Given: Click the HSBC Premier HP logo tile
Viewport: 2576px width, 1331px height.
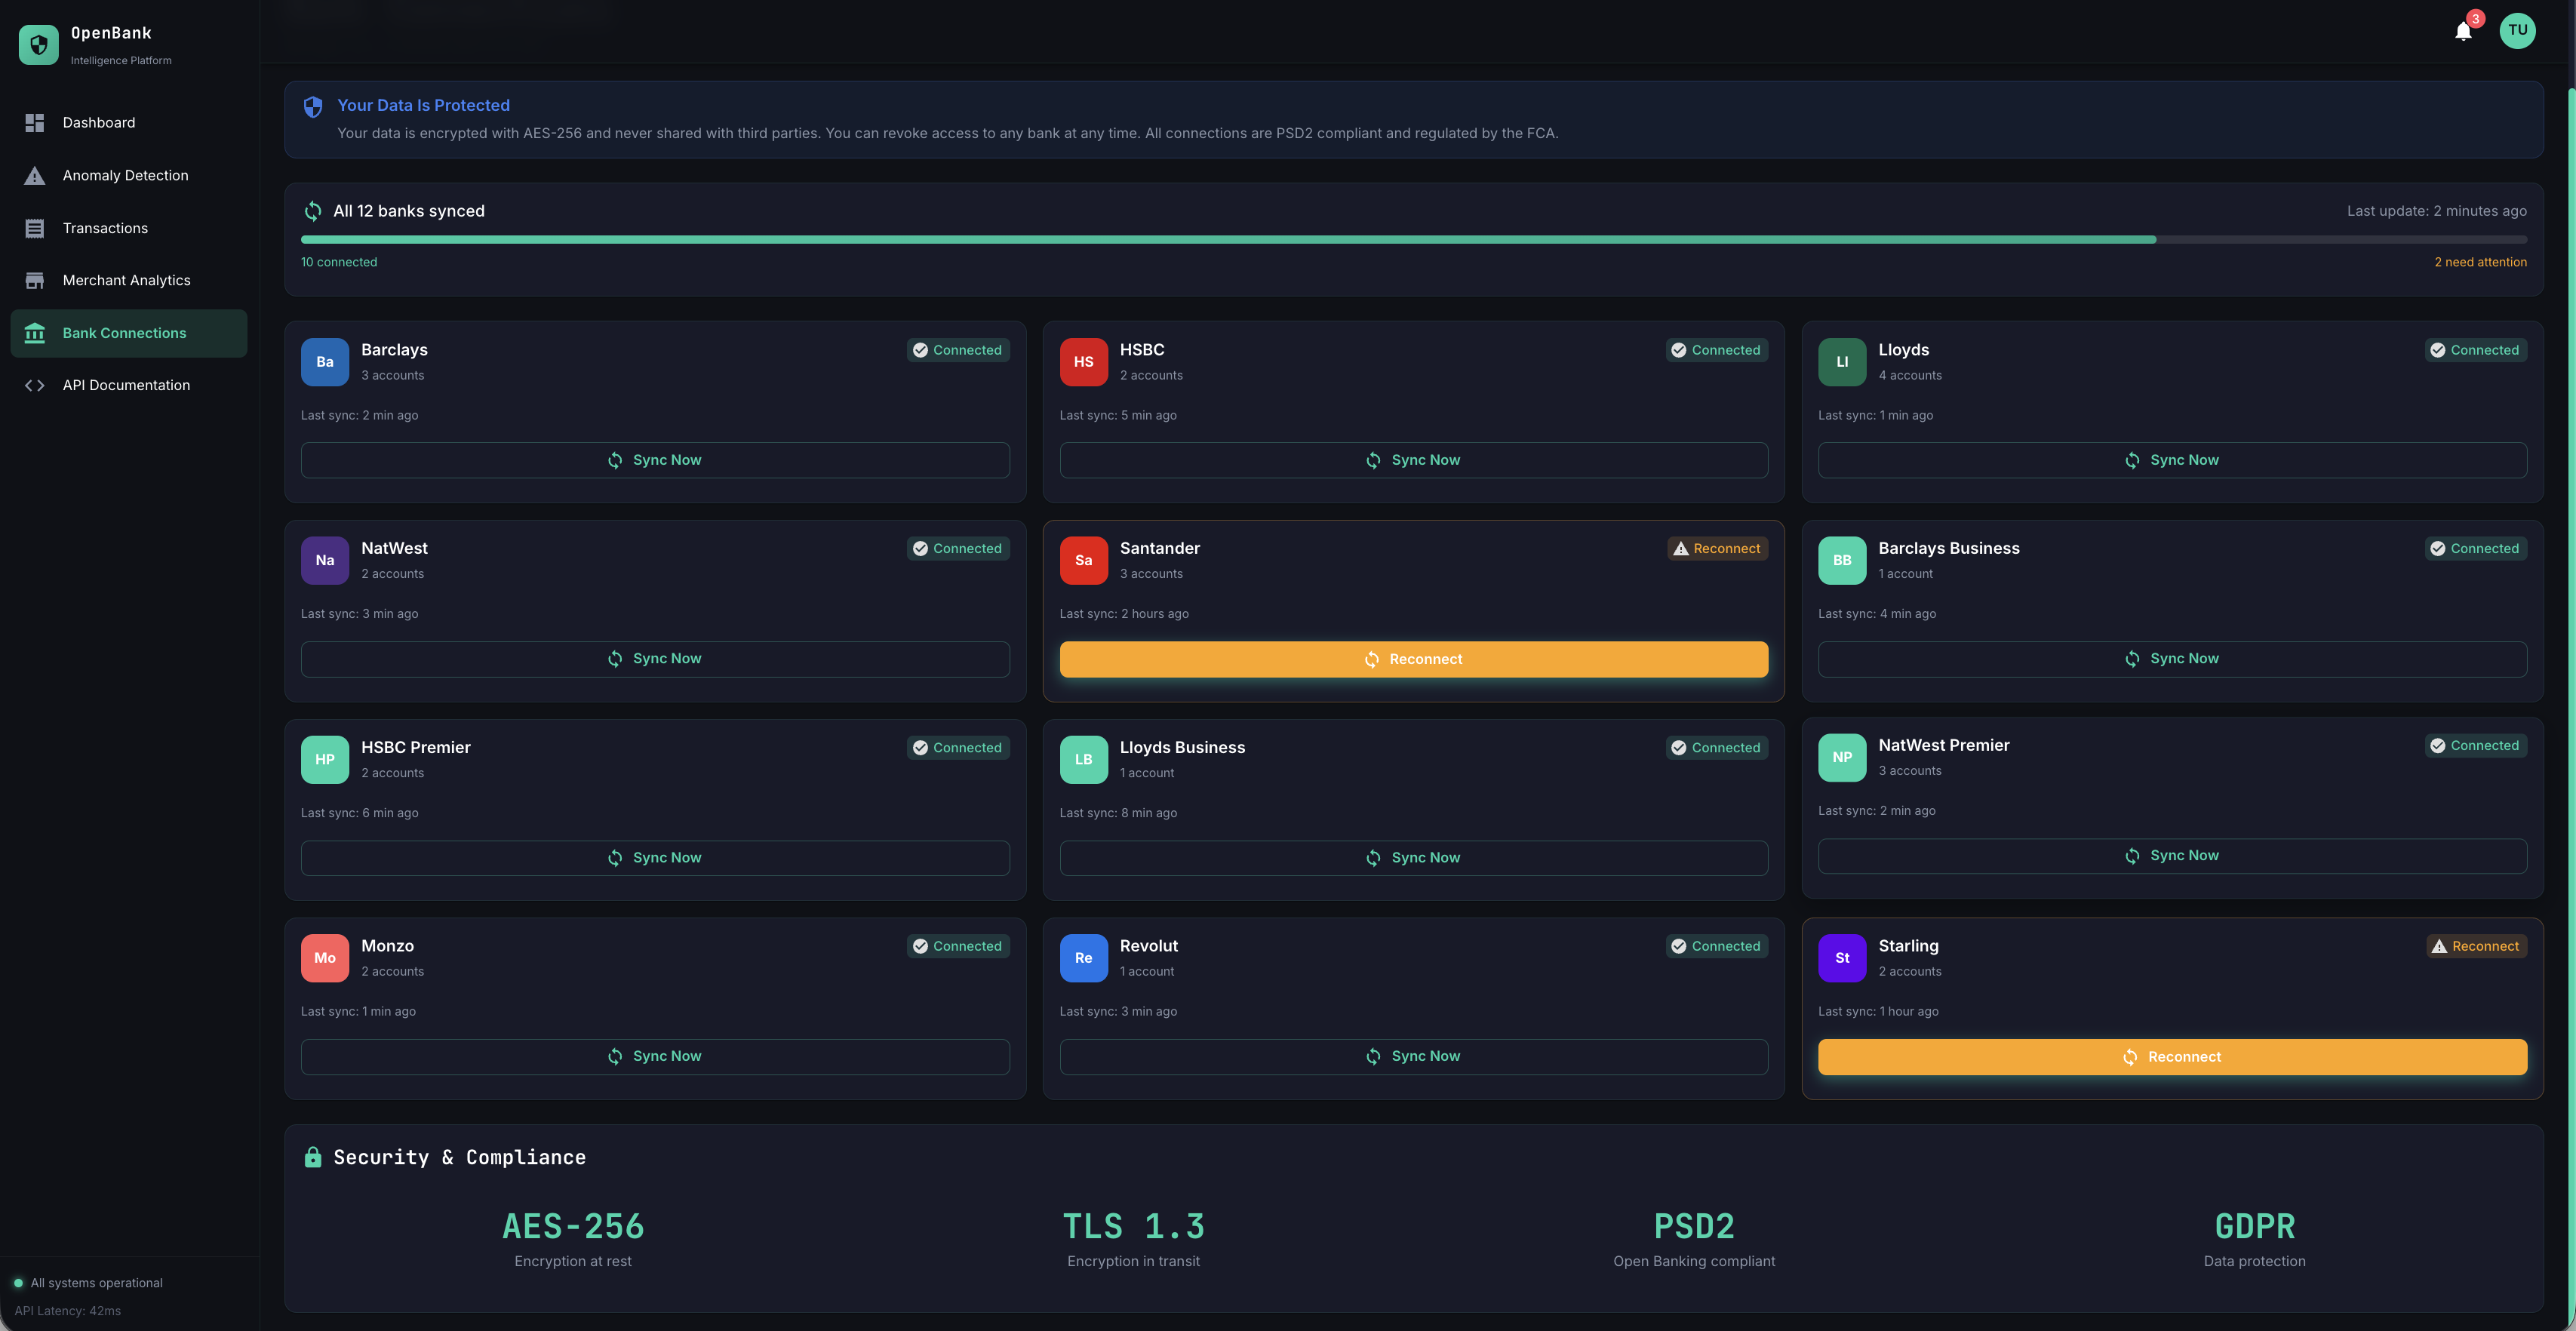Looking at the screenshot, I should 325,759.
